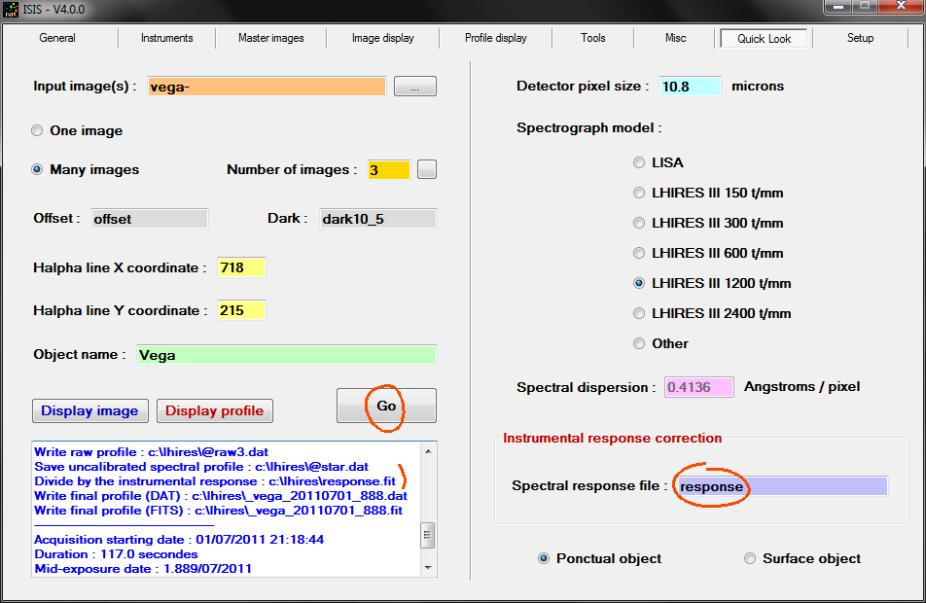This screenshot has width=926, height=603.
Task: Click the Display profile button
Action: pyautogui.click(x=214, y=410)
